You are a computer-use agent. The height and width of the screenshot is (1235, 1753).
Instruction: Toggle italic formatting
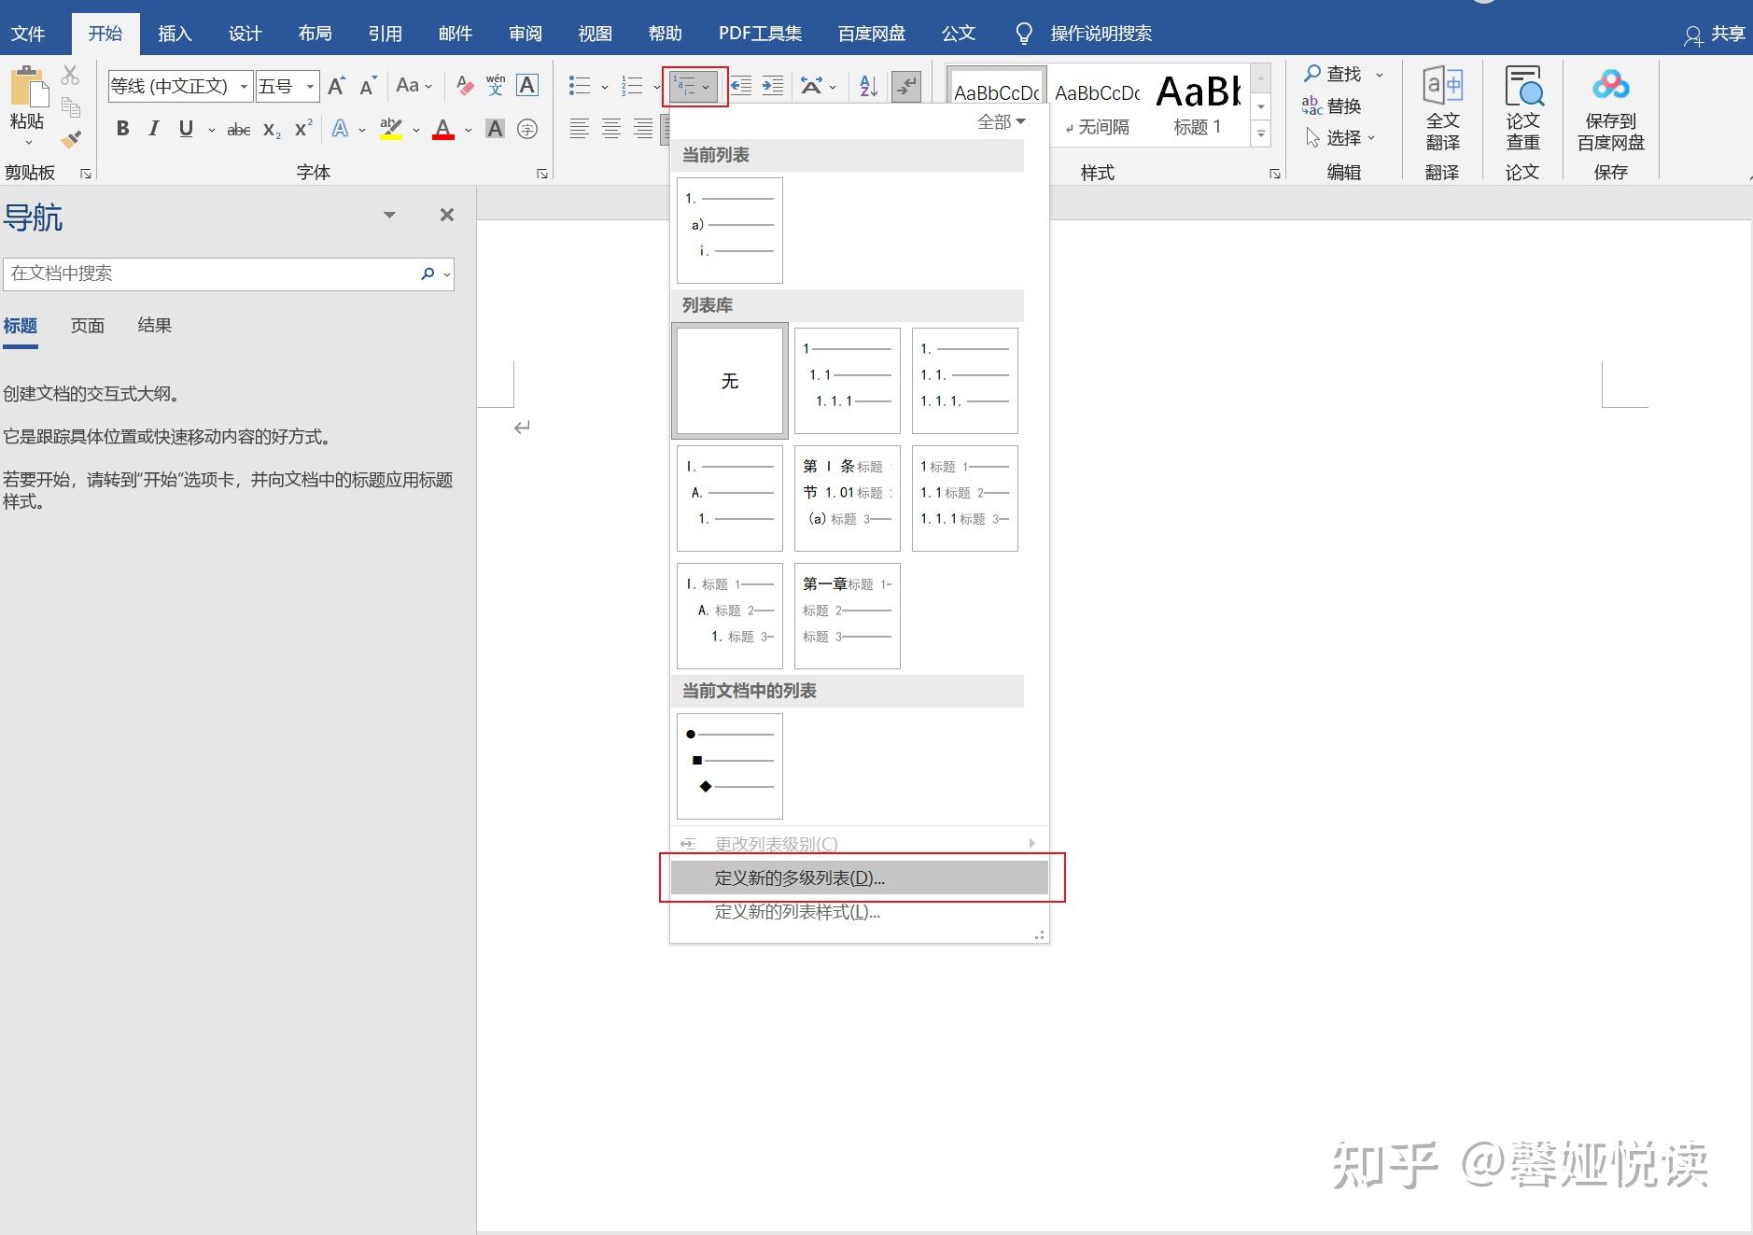tap(154, 129)
